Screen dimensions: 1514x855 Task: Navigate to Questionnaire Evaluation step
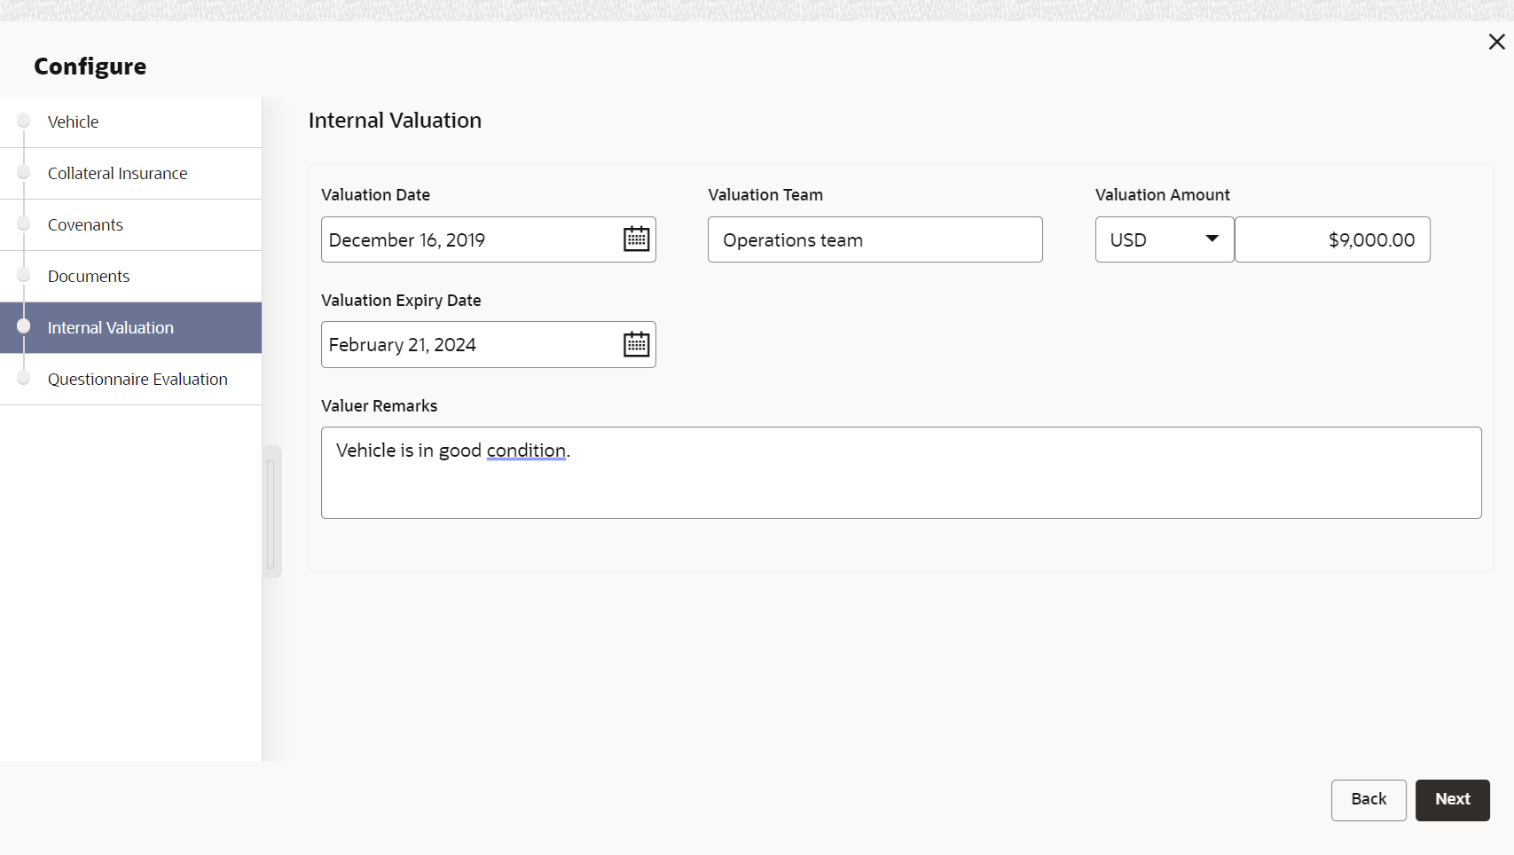pos(137,380)
